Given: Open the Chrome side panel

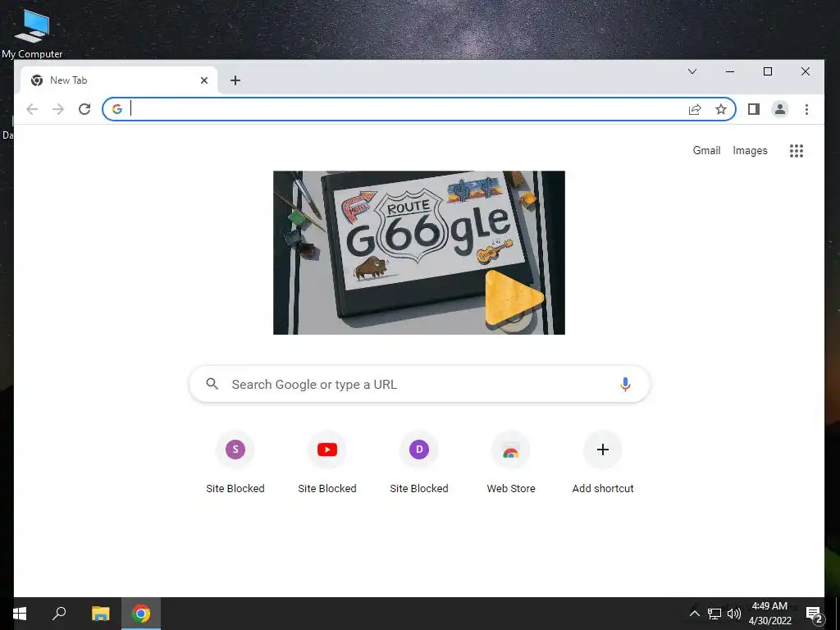Looking at the screenshot, I should 754,109.
